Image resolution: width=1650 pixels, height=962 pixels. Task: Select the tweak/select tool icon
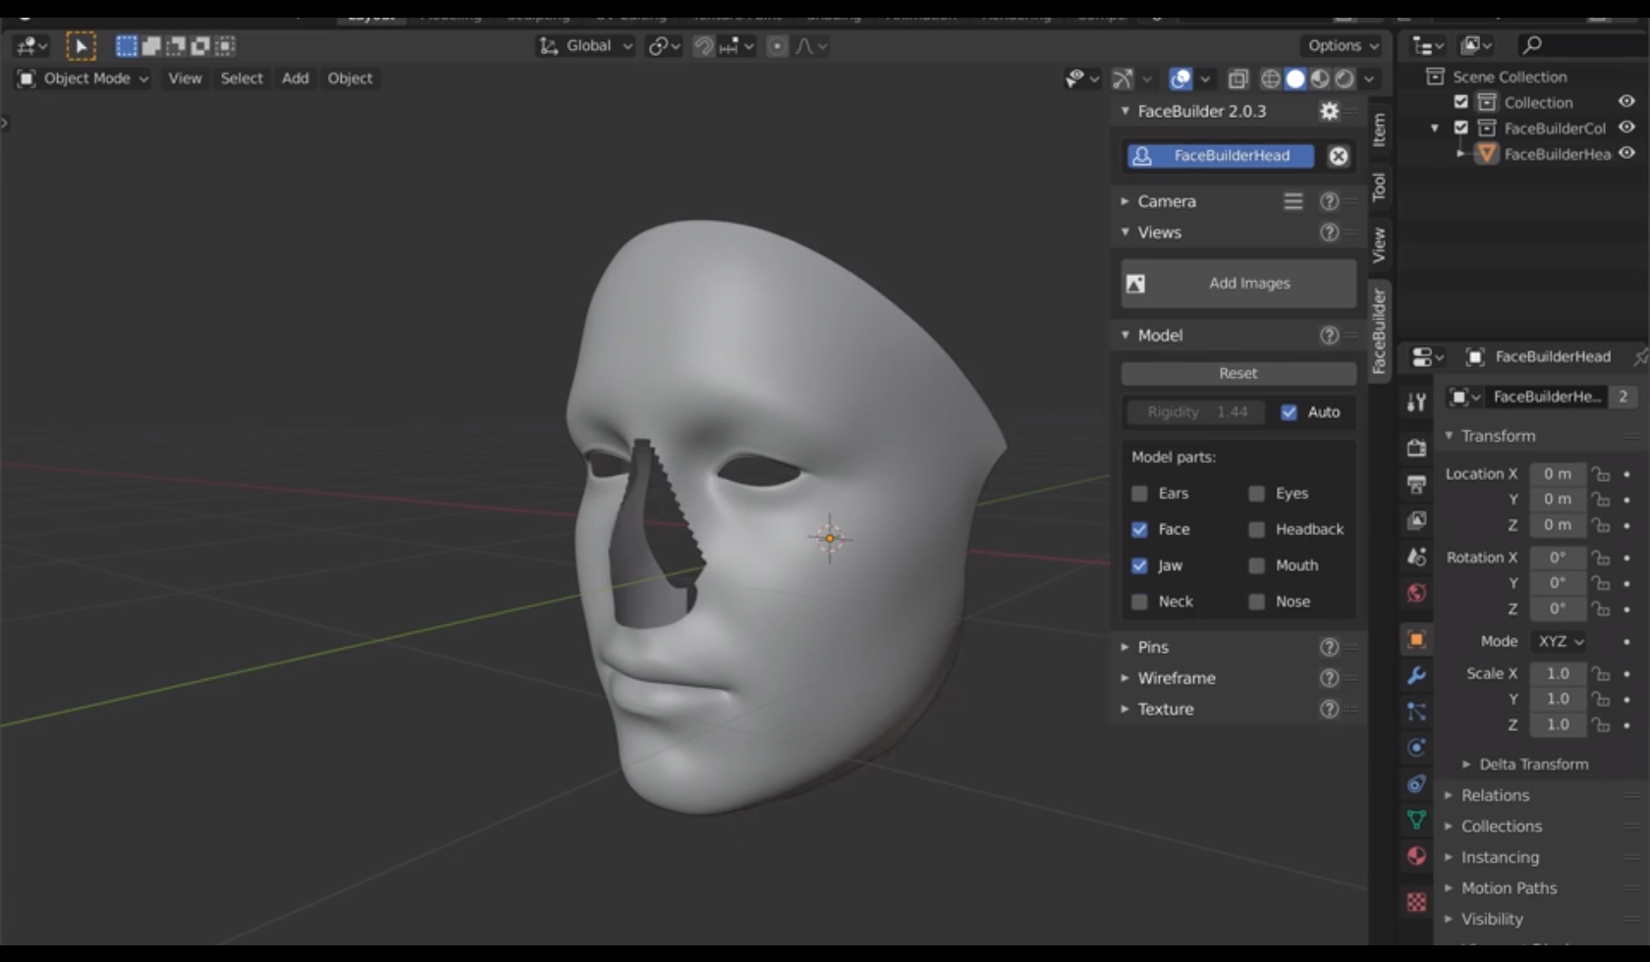(x=81, y=45)
